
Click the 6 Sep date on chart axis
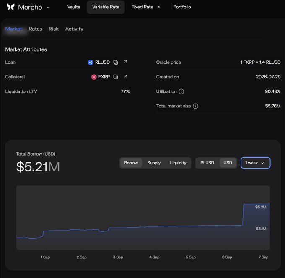[227, 257]
